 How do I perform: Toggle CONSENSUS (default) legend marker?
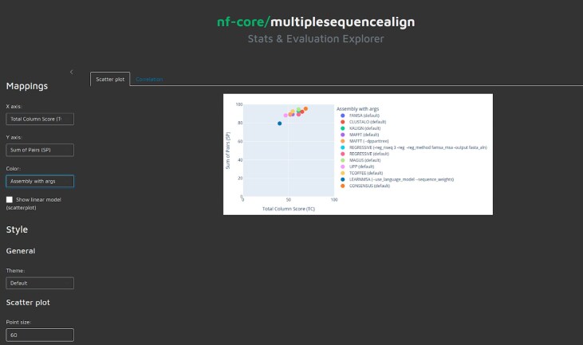342,186
